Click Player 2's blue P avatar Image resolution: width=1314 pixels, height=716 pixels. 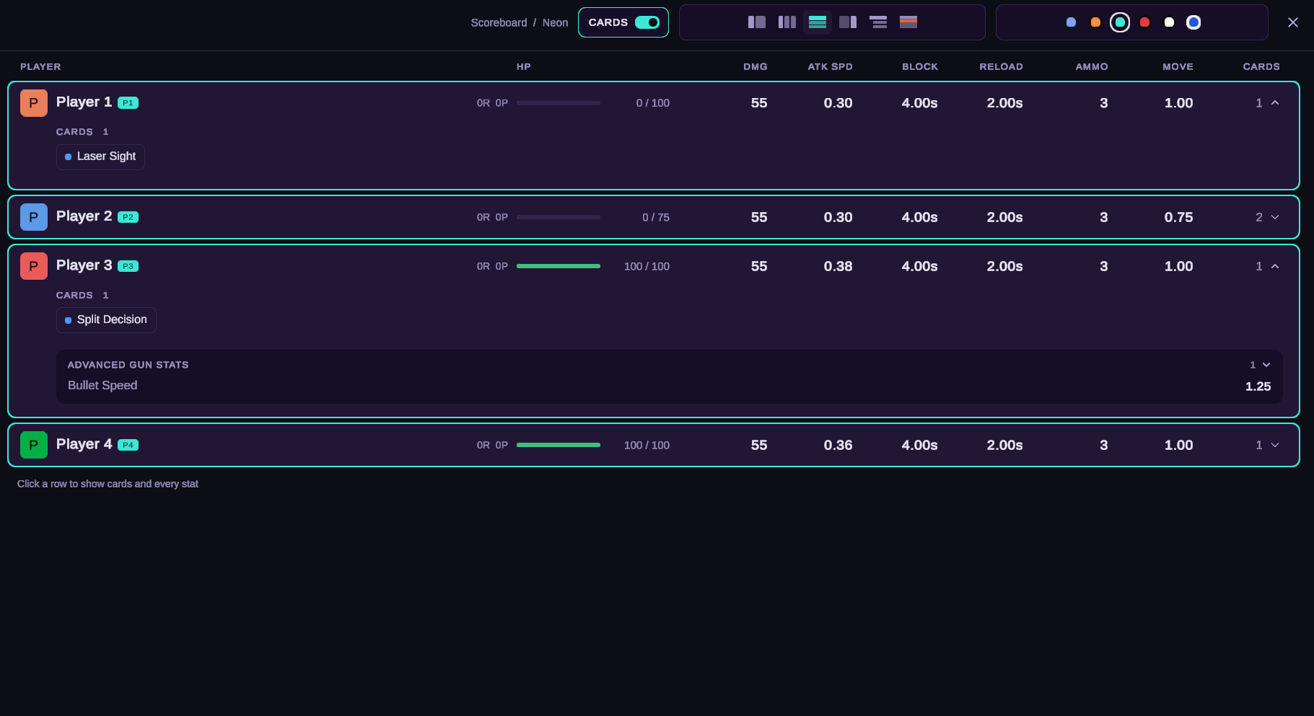[x=33, y=217]
